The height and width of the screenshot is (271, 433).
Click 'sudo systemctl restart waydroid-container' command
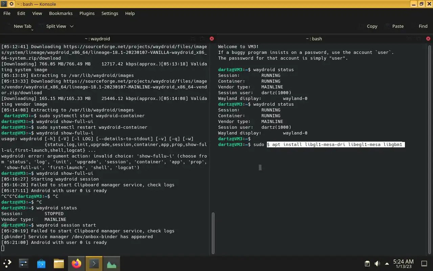92,127
